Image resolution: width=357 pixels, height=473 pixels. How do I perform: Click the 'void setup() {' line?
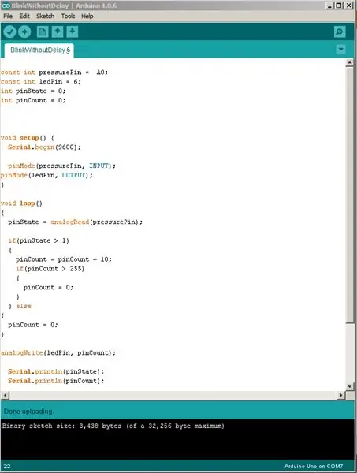point(28,138)
